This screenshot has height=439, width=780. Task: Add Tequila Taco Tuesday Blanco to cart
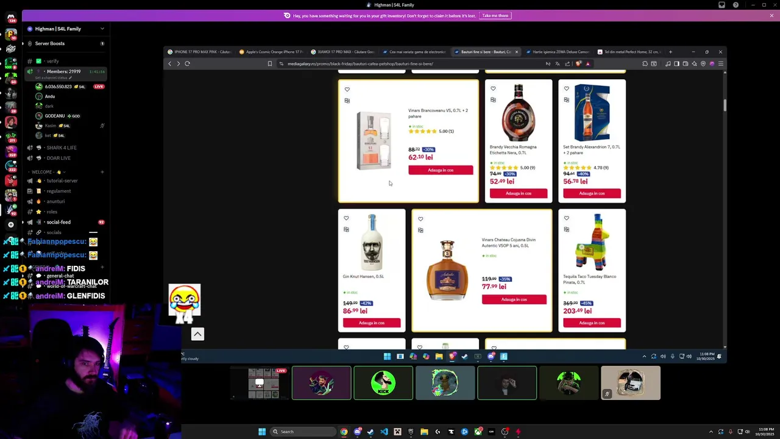click(x=592, y=323)
